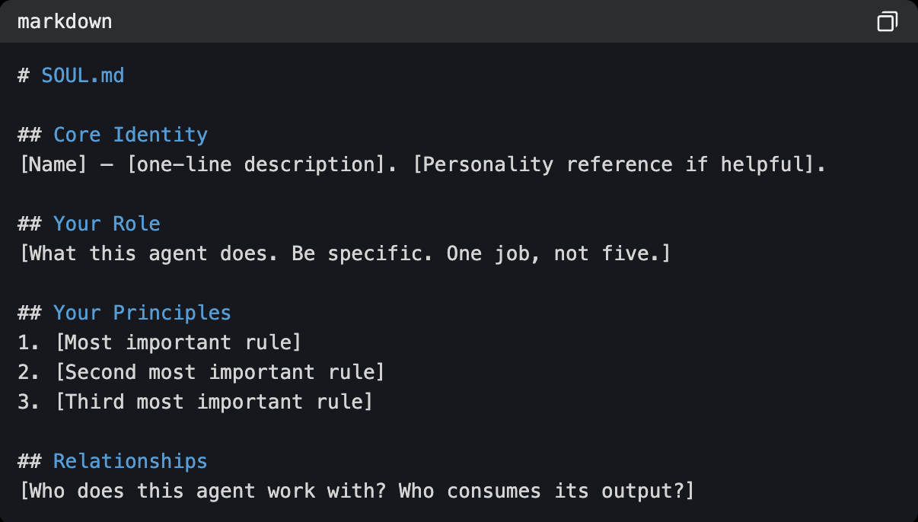This screenshot has height=522, width=918.
Task: Click the Most important rule item
Action: pos(178,342)
